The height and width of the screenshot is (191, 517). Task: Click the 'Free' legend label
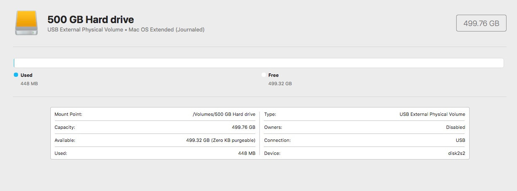pyautogui.click(x=273, y=75)
